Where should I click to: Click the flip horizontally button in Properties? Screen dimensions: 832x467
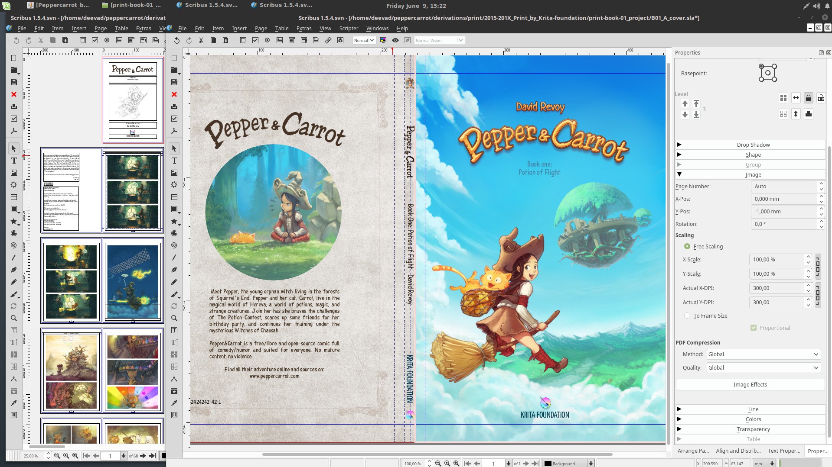[x=796, y=98]
